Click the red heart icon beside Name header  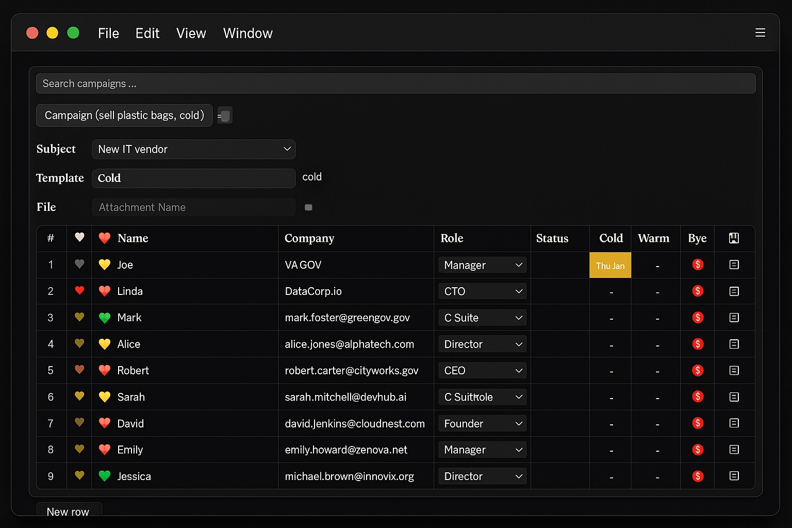pos(105,238)
